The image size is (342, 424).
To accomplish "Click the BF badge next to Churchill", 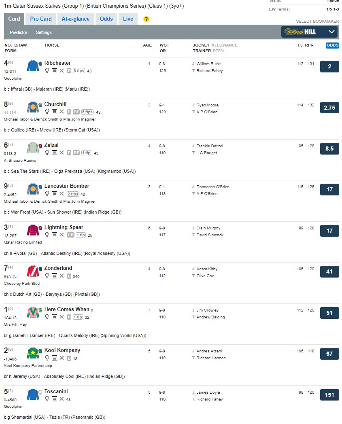I will coord(76,112).
